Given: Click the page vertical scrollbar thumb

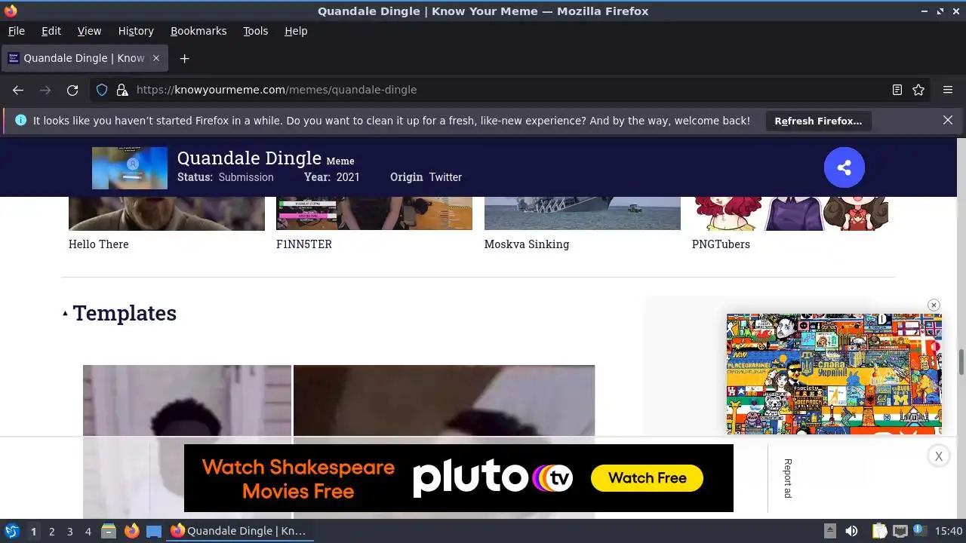Looking at the screenshot, I should [961, 361].
